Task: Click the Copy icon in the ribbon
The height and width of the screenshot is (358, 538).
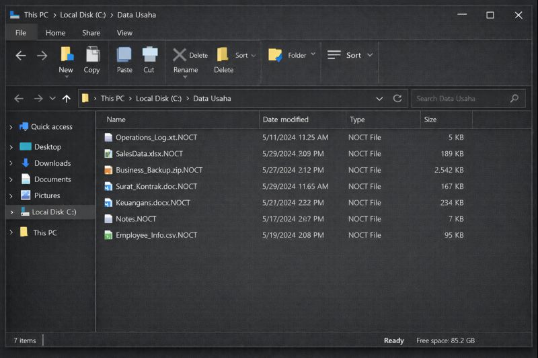Action: click(92, 55)
